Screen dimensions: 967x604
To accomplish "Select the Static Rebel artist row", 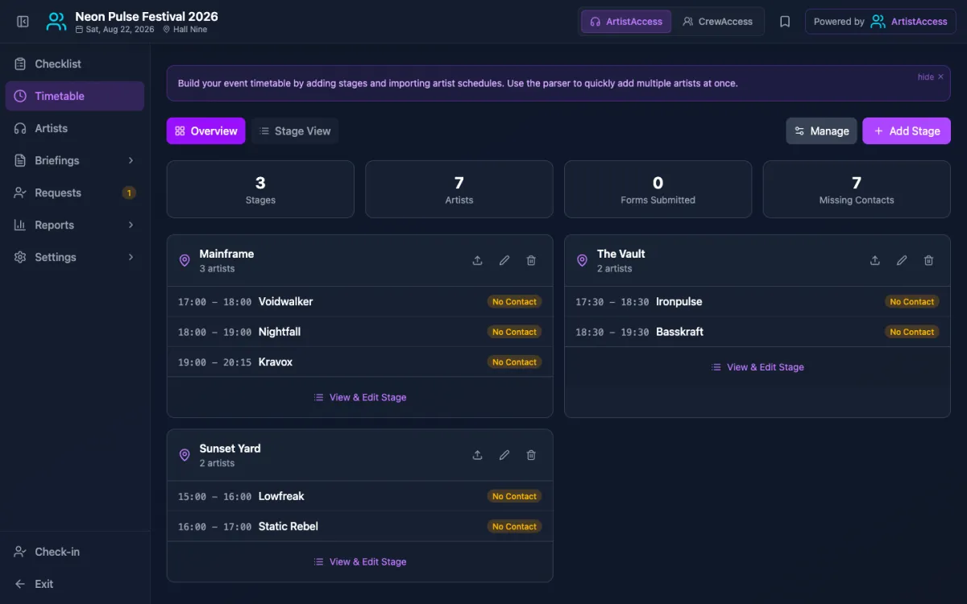I will point(359,527).
